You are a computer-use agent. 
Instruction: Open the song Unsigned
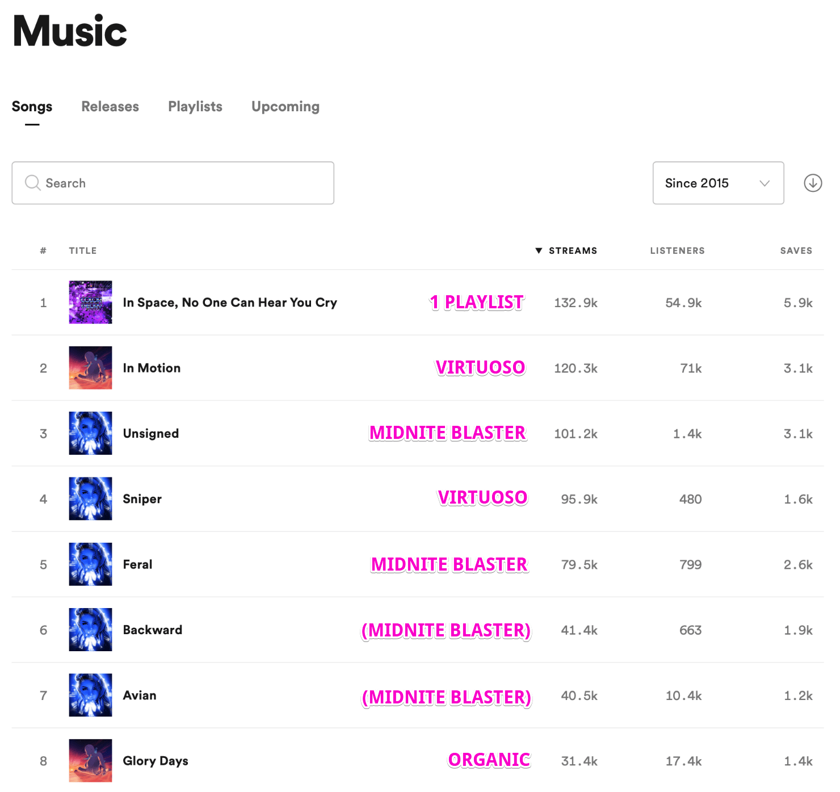tap(150, 433)
